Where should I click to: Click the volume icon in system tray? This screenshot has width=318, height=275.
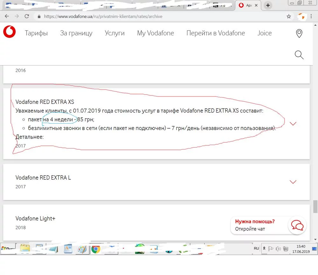(278, 249)
